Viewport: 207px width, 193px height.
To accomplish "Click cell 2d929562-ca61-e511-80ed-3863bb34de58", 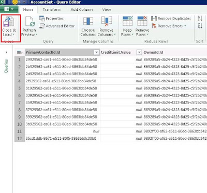I will [x=63, y=74].
